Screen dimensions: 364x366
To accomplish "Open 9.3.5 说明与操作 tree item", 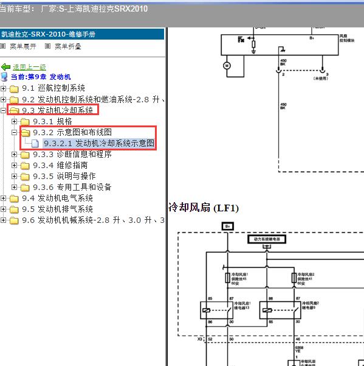I will pos(64,176).
